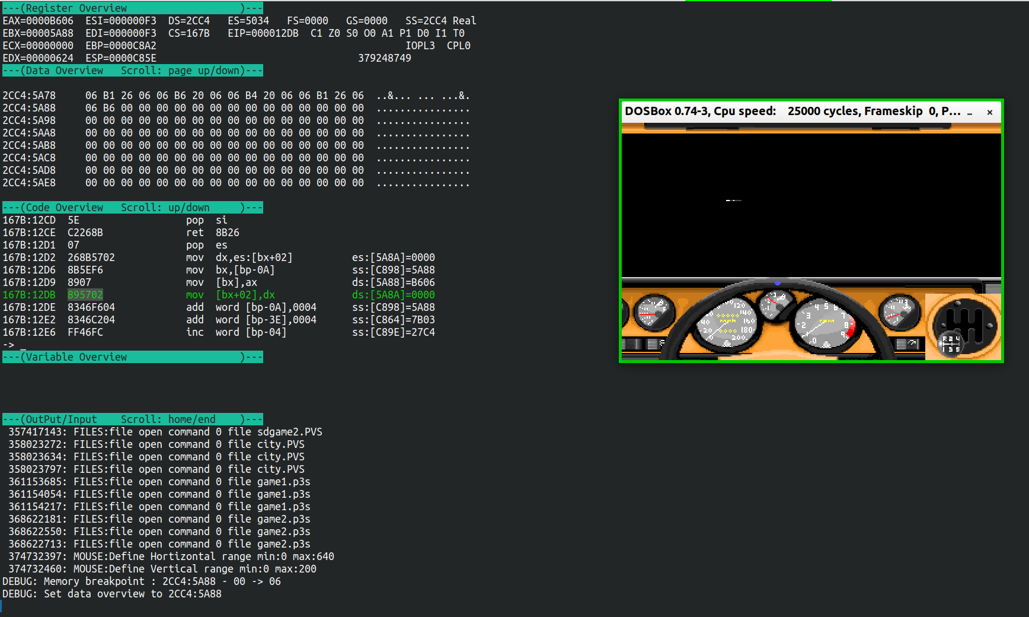Click the EAX=0000B606 register value
The height and width of the screenshot is (617, 1029).
coord(38,21)
